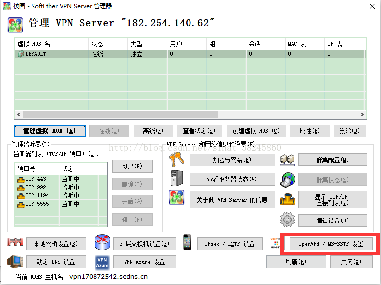Click the hub list horizontal scrollbar right arrow
This screenshot has height=285, width=381.
362,115
